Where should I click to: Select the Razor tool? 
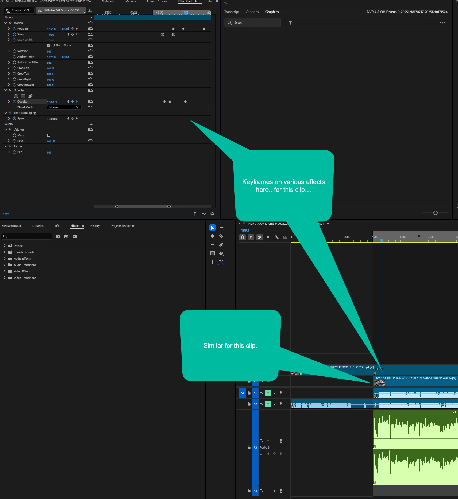[221, 236]
